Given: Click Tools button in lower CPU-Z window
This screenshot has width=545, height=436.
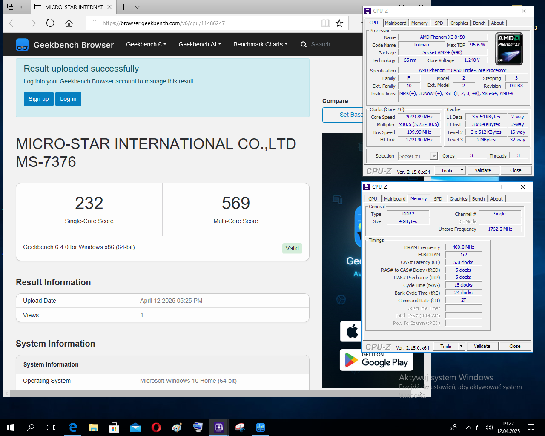Looking at the screenshot, I should [x=446, y=346].
